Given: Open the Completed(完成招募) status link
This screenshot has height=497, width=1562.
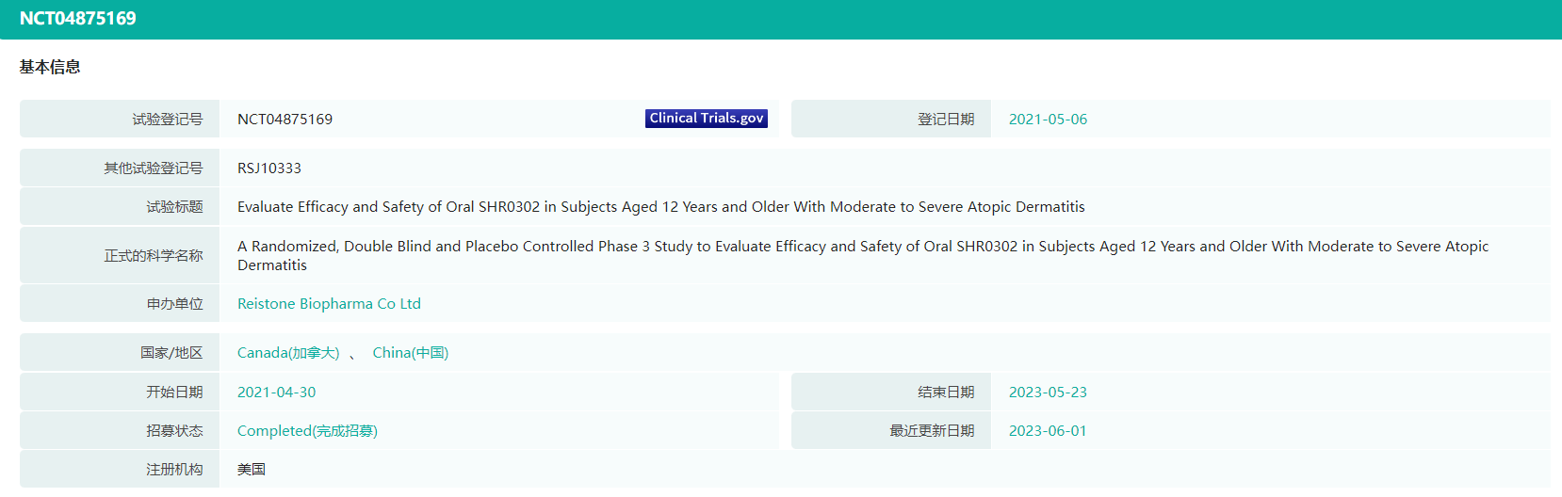Looking at the screenshot, I should click(x=307, y=431).
